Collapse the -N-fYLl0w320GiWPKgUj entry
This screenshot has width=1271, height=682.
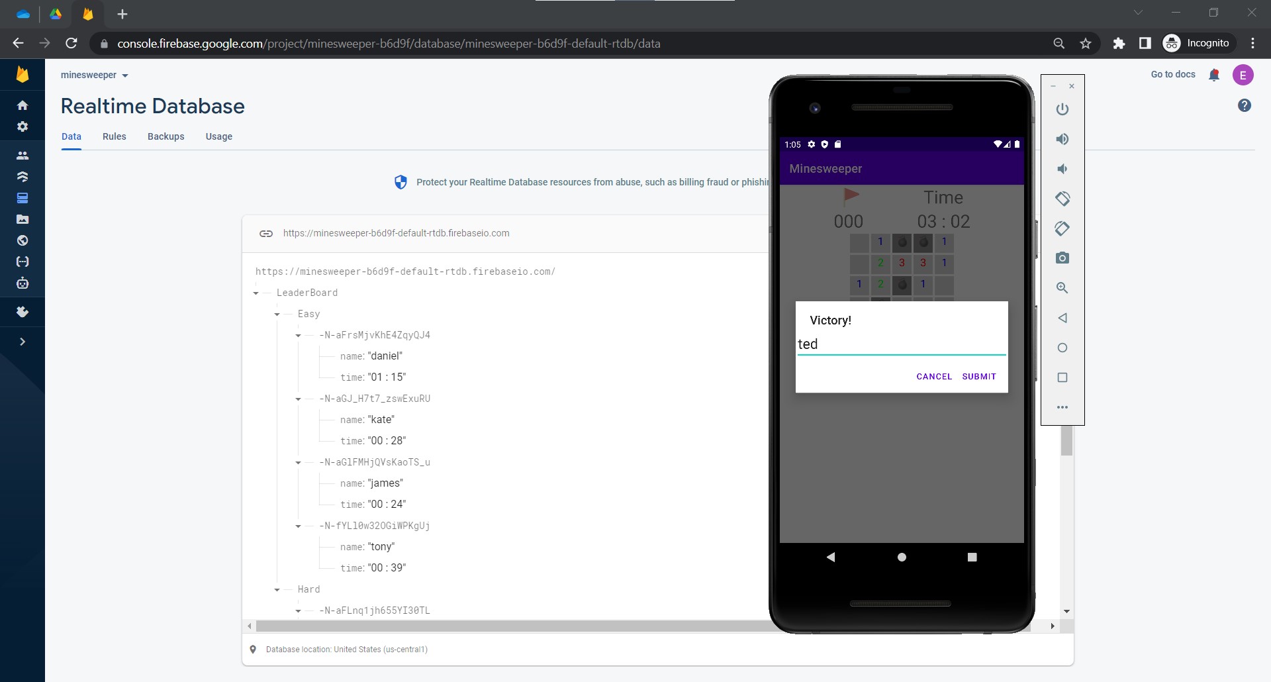[299, 526]
